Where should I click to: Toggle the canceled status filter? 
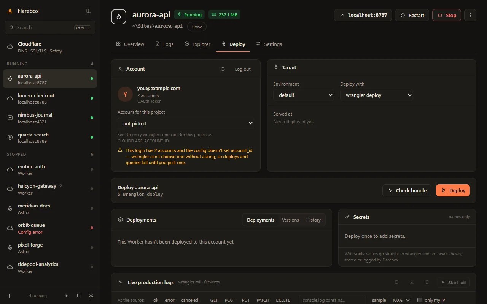[x=189, y=300]
